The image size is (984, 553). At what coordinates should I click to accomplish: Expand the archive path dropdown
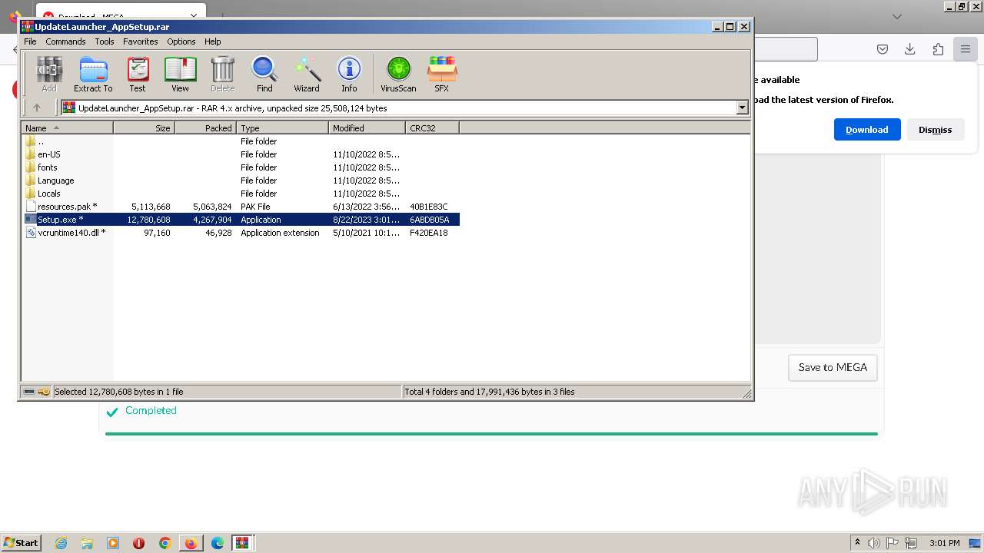(x=742, y=108)
